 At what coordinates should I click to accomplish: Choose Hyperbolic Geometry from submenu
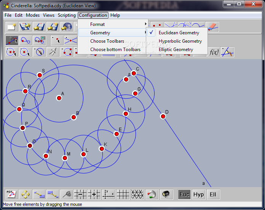pos(177,41)
